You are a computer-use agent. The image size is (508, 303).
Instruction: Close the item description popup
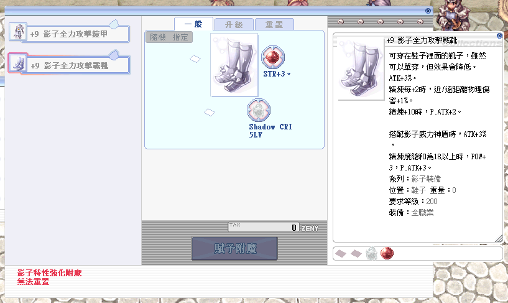click(x=499, y=36)
